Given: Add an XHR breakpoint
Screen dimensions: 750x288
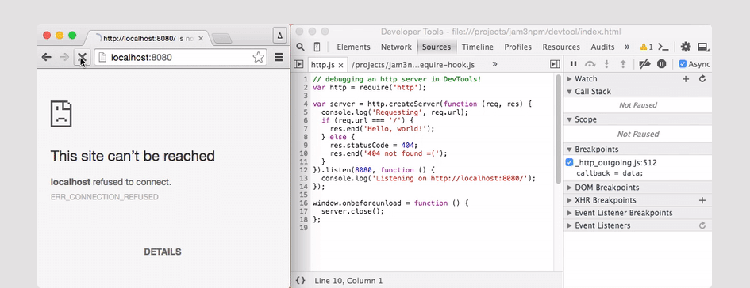Looking at the screenshot, I should pyautogui.click(x=702, y=200).
